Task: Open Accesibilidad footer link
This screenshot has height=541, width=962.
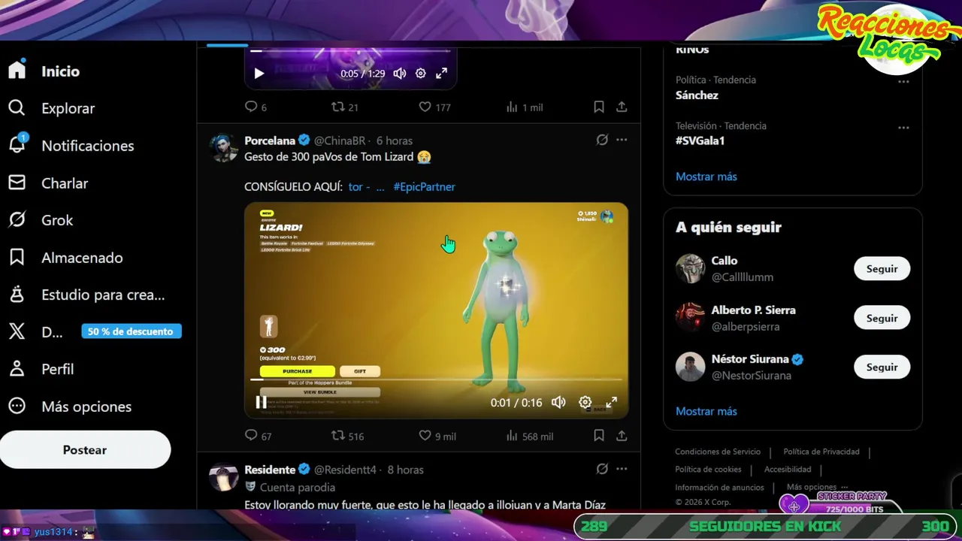Action: tap(788, 469)
